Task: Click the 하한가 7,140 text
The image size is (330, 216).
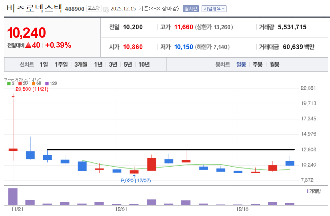Action: pyautogui.click(x=212, y=47)
